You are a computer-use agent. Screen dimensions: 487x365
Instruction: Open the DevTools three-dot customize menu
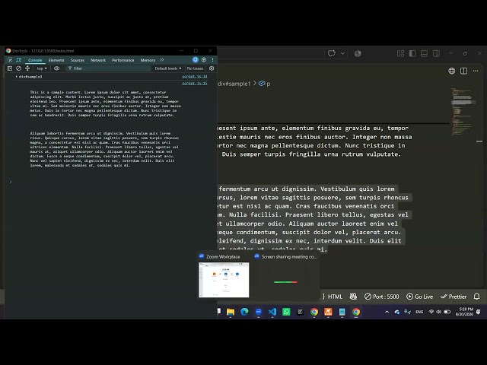pyautogui.click(x=213, y=59)
